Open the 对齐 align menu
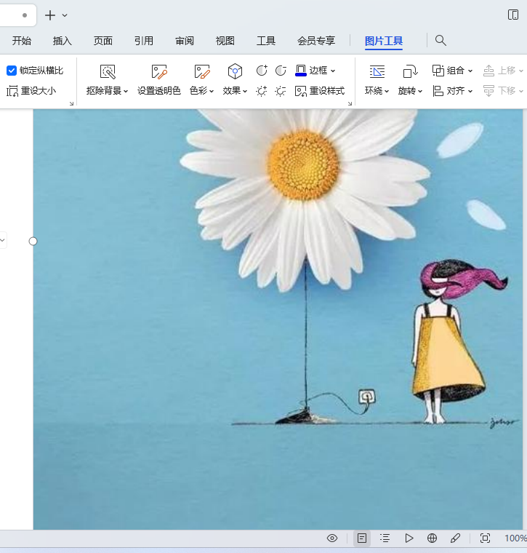The image size is (527, 553). tap(452, 91)
